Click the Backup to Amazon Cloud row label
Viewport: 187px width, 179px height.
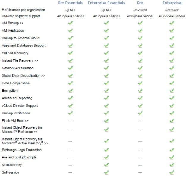tap(21, 38)
